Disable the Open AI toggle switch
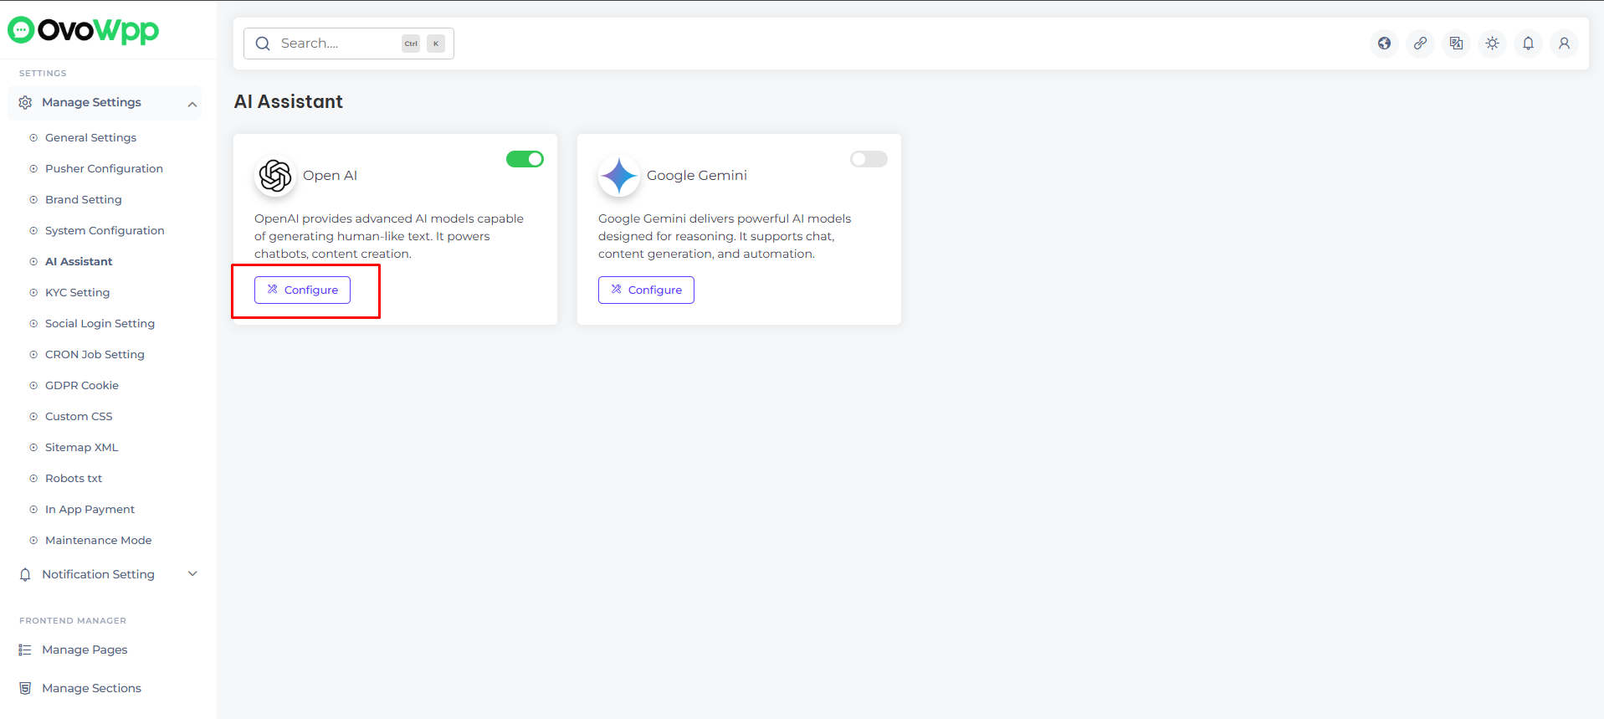The height and width of the screenshot is (719, 1604). (525, 159)
